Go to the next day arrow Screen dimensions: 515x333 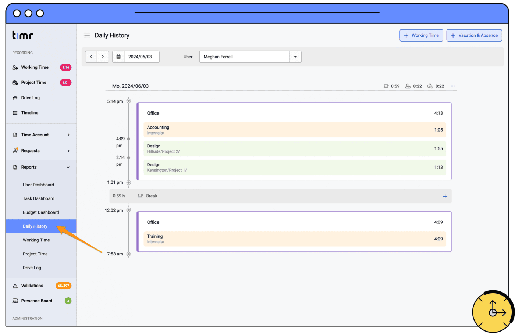tap(103, 57)
